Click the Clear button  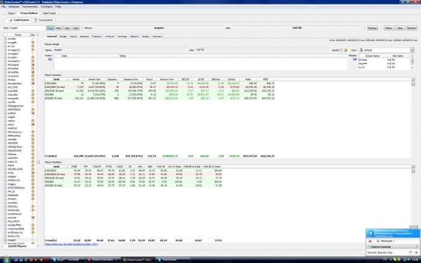400,28
